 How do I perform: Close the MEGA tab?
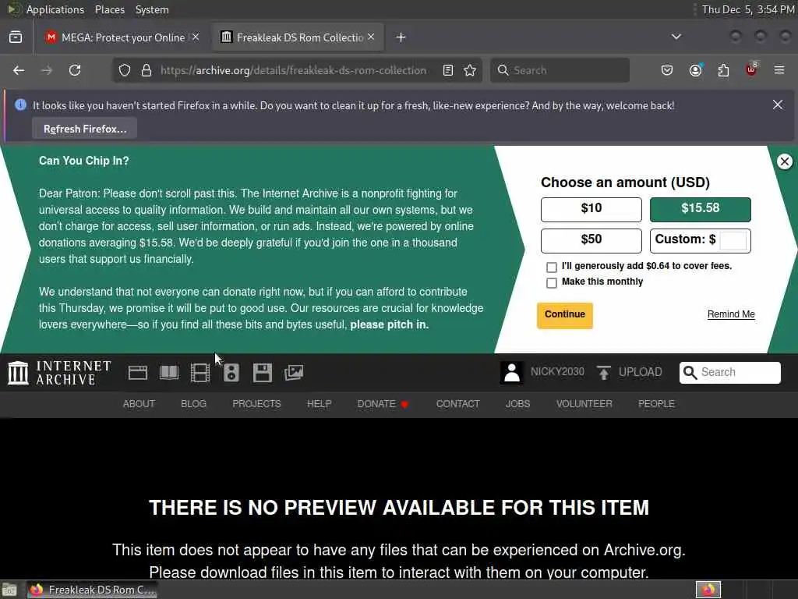[196, 37]
